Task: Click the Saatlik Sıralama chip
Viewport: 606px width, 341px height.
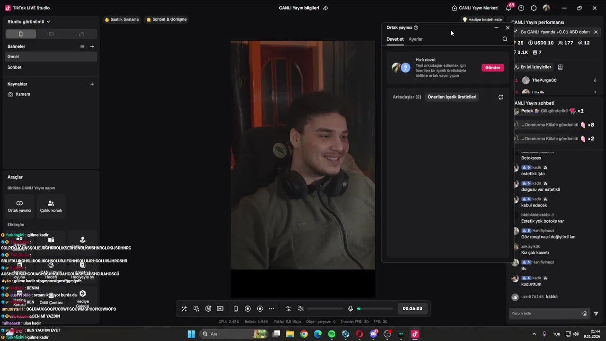Action: 122,19
